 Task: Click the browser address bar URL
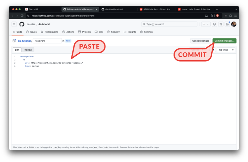pyautogui.click(x=63, y=16)
